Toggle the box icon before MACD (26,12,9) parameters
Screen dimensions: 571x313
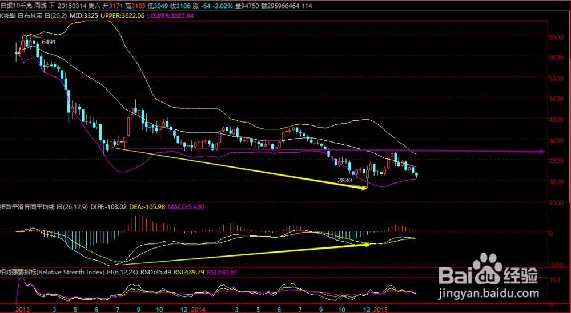point(59,207)
